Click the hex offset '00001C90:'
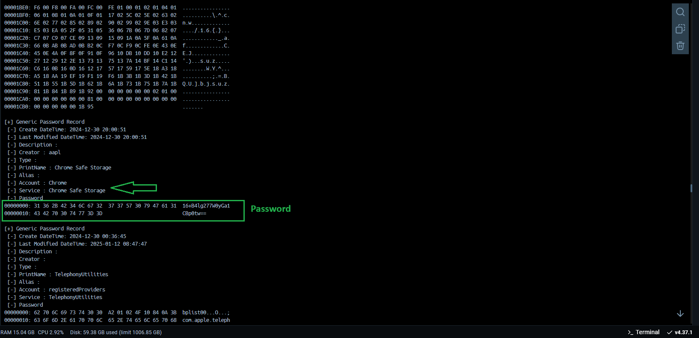Screen dimensions: 699x338 (x=17, y=91)
